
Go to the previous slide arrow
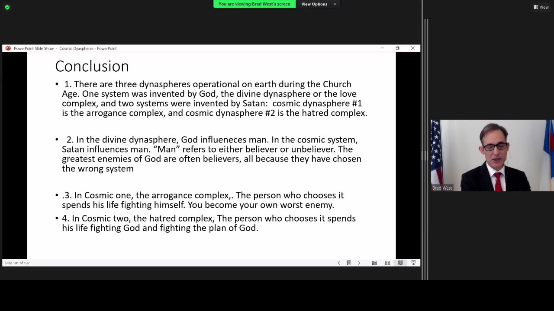click(x=338, y=263)
